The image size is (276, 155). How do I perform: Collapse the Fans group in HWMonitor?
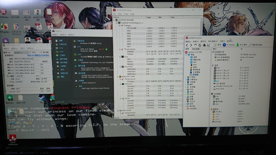(x=120, y=57)
